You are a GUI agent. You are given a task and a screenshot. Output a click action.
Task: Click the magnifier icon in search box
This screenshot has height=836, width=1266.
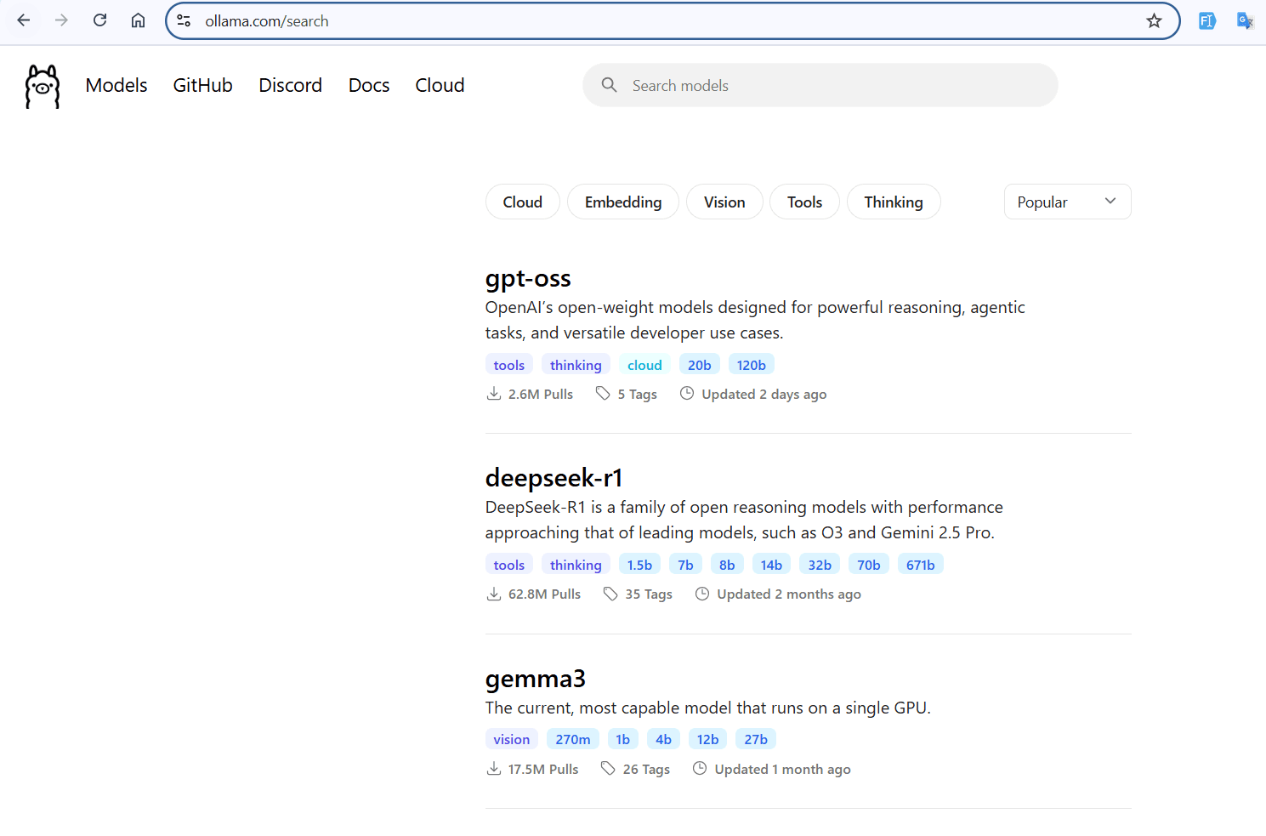609,85
